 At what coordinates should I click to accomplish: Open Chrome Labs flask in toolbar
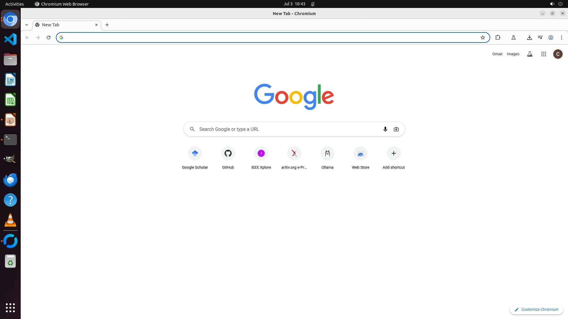tap(513, 38)
